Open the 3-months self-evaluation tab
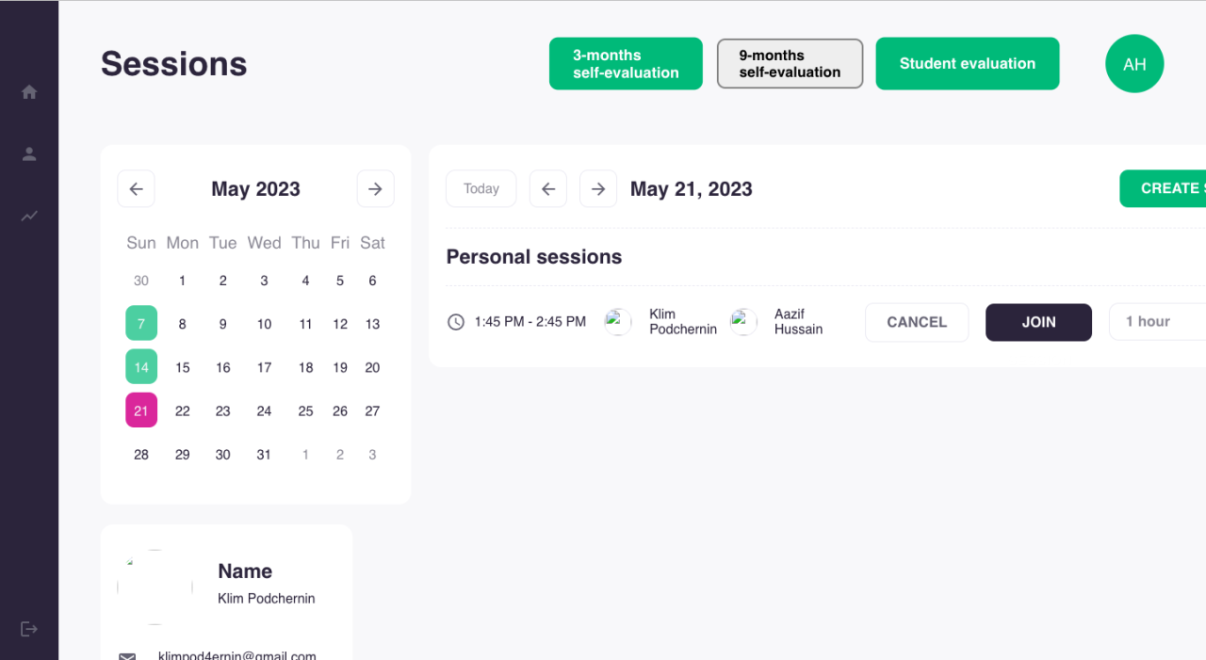 click(626, 64)
